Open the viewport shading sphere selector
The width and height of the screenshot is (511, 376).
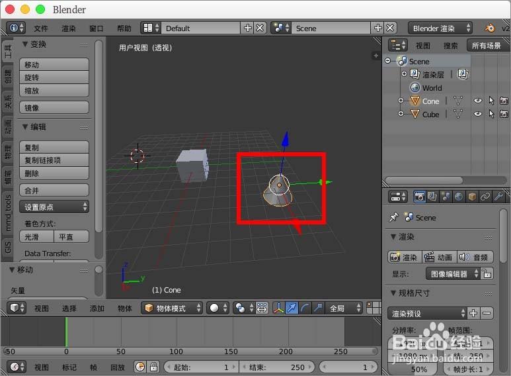pos(217,308)
